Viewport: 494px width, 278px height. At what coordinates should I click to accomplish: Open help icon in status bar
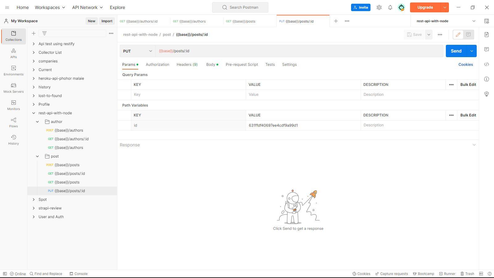[x=489, y=274]
